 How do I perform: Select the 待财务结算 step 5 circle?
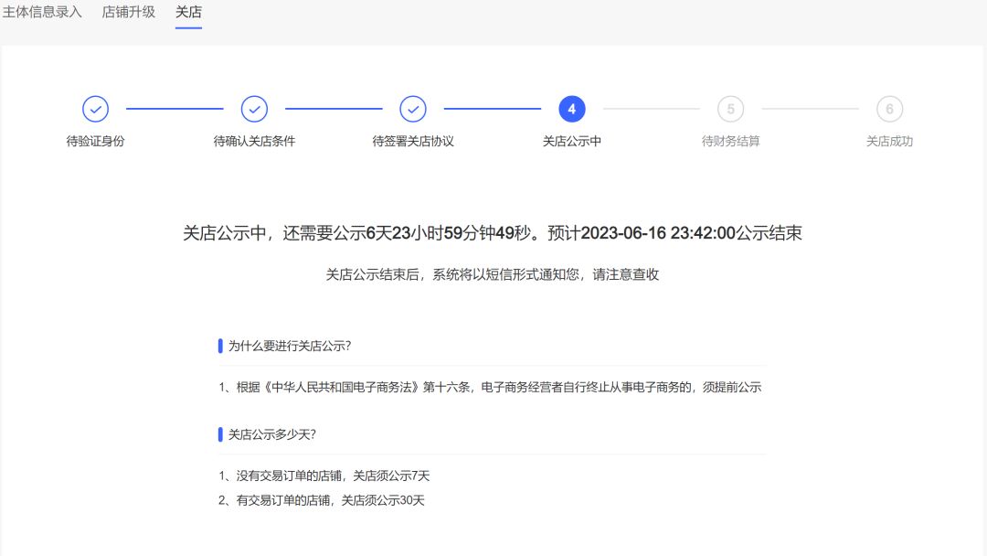(x=730, y=108)
